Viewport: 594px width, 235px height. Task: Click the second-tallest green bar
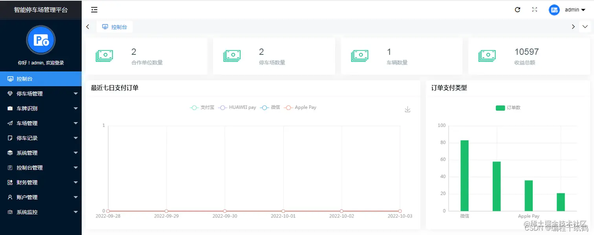tap(497, 186)
